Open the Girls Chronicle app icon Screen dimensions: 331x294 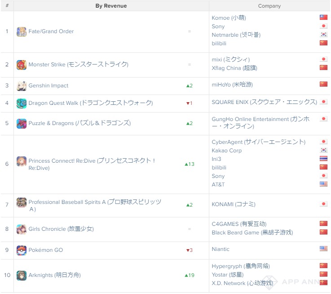tap(22, 229)
